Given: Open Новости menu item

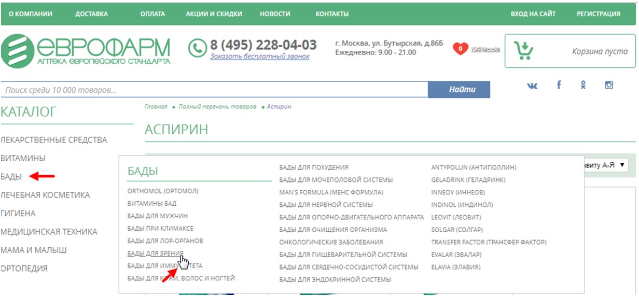Looking at the screenshot, I should pos(275,14).
